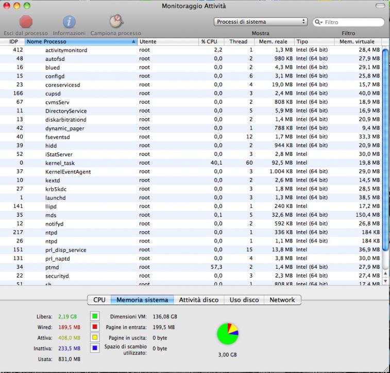Click the 150,4 MB virtual memory value
This screenshot has height=373, width=390.
(x=368, y=215)
